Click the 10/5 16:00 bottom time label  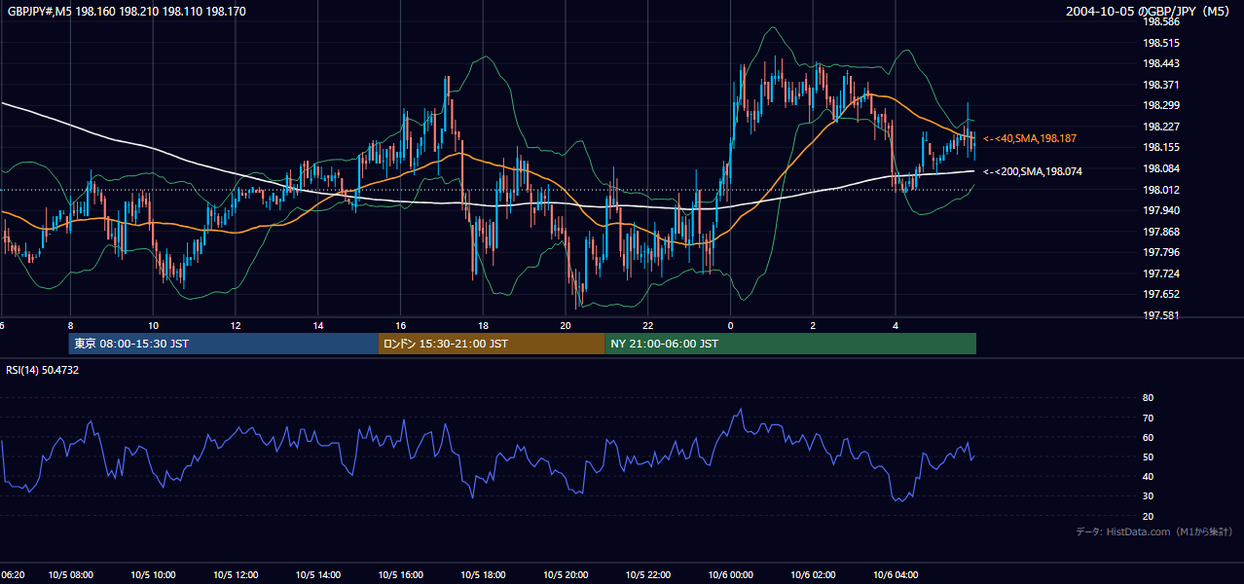click(401, 575)
